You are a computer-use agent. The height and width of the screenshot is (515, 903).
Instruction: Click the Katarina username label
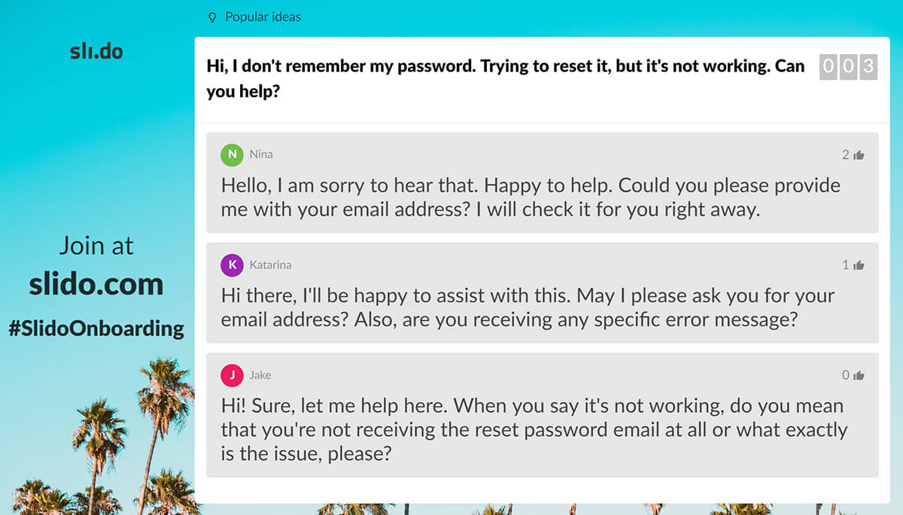pyautogui.click(x=270, y=265)
